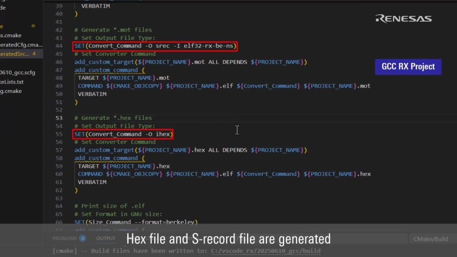This screenshot has height=257, width=457.
Task: Click the modified dot indicator on folder
Action: point(33,26)
